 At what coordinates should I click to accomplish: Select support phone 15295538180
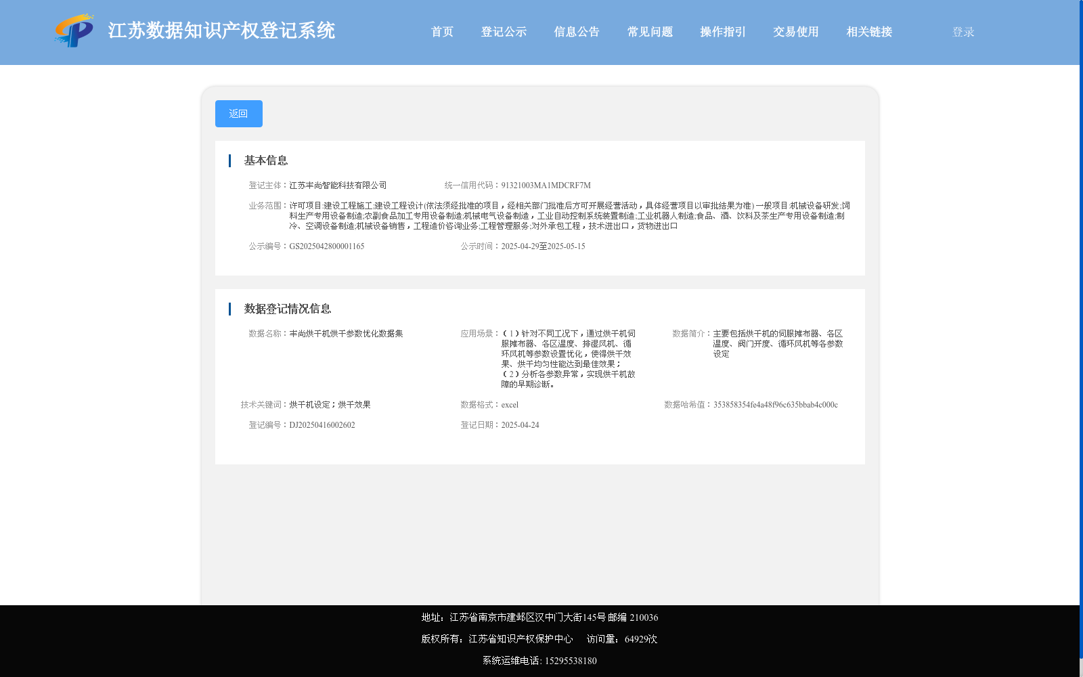tap(571, 661)
